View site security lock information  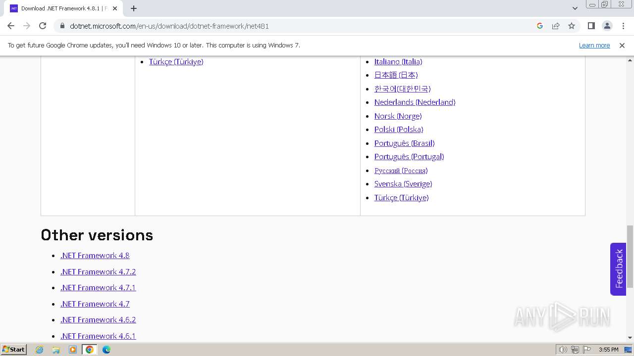click(x=62, y=26)
